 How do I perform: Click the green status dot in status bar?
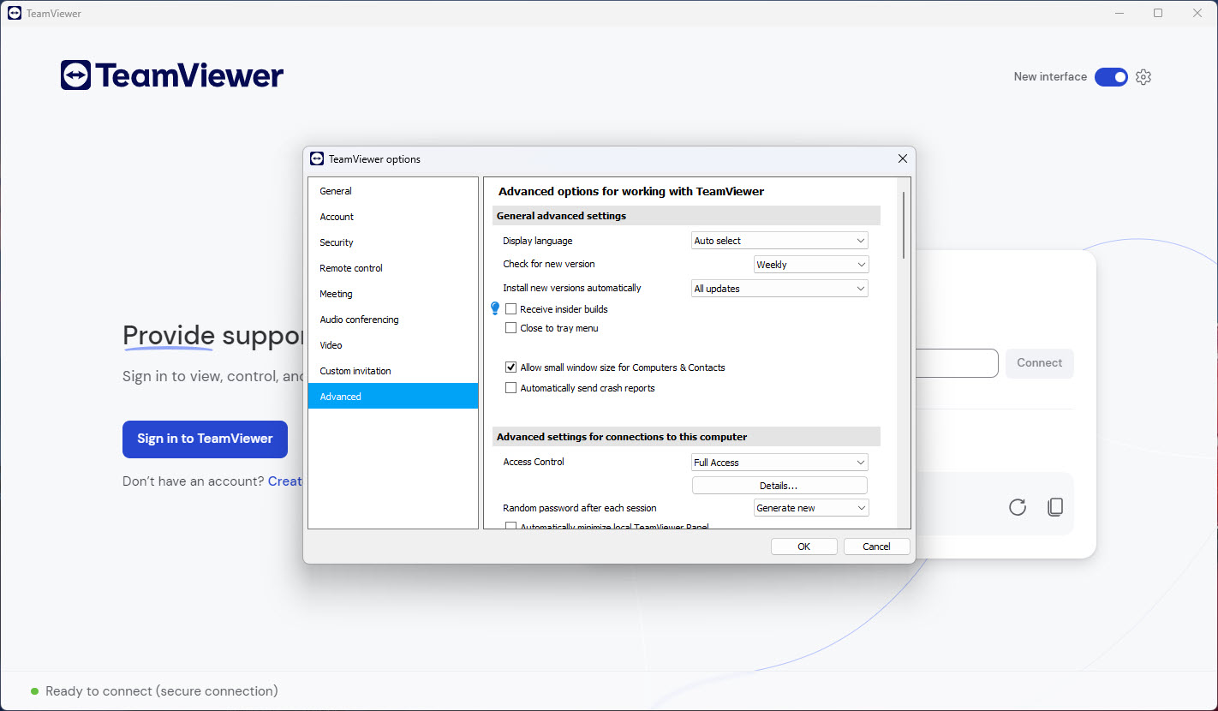pyautogui.click(x=34, y=691)
